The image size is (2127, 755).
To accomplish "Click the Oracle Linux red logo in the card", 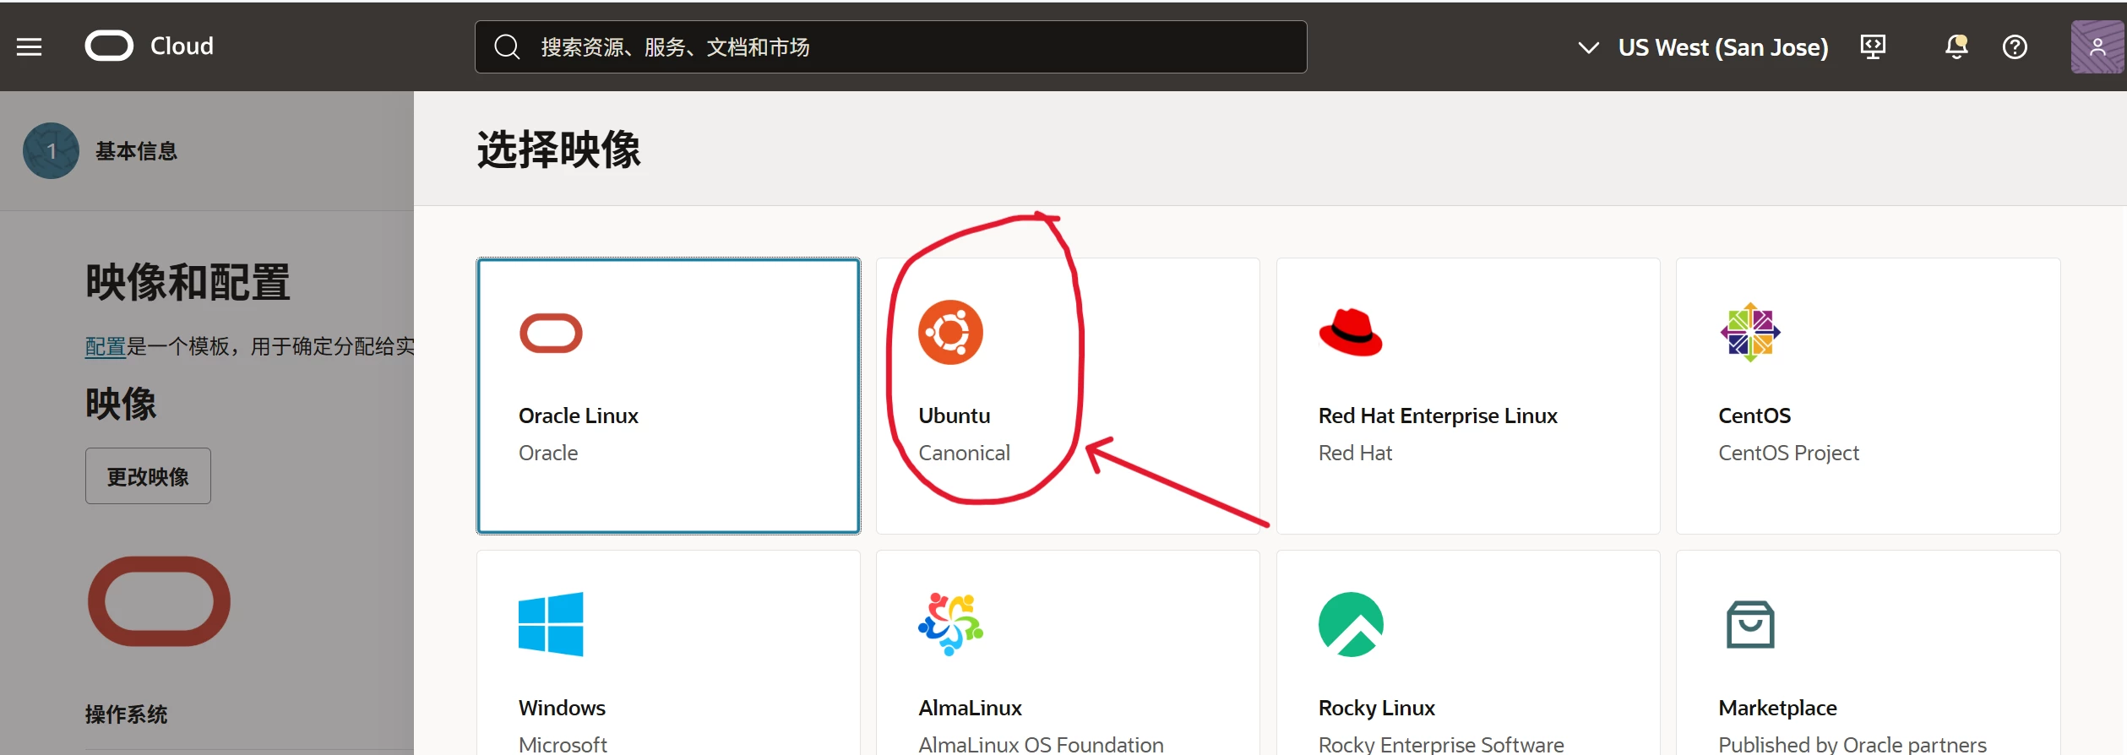I will 551,333.
